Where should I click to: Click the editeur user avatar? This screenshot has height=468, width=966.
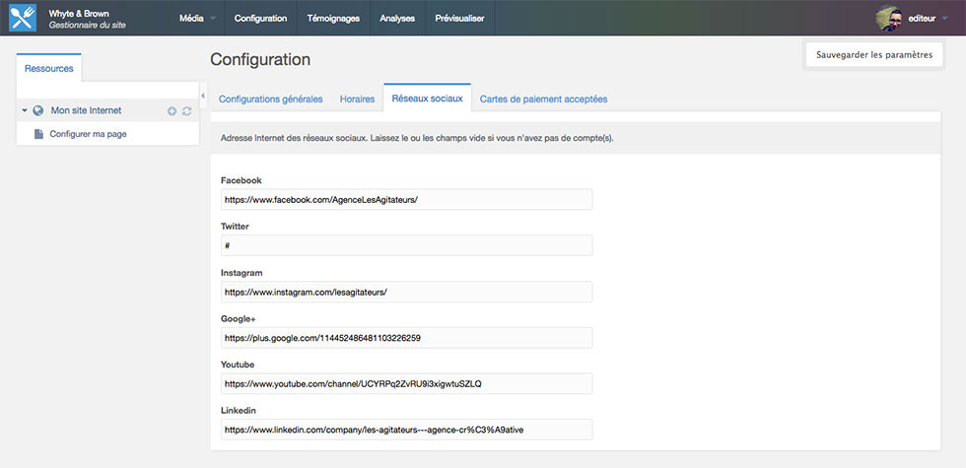pos(889,18)
